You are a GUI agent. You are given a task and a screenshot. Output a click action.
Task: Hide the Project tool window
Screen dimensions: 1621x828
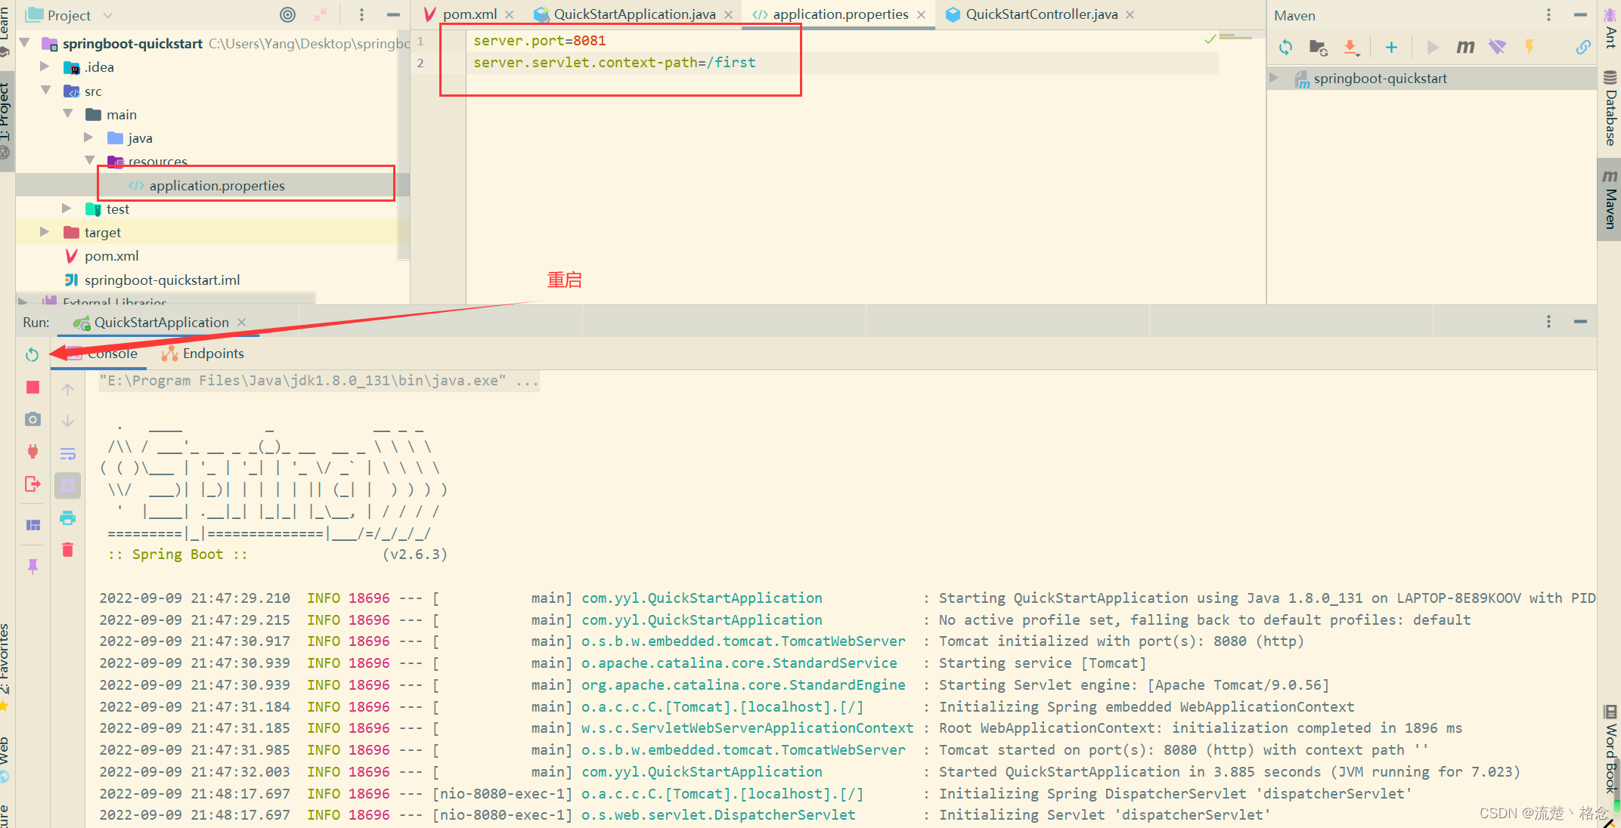[x=393, y=14]
